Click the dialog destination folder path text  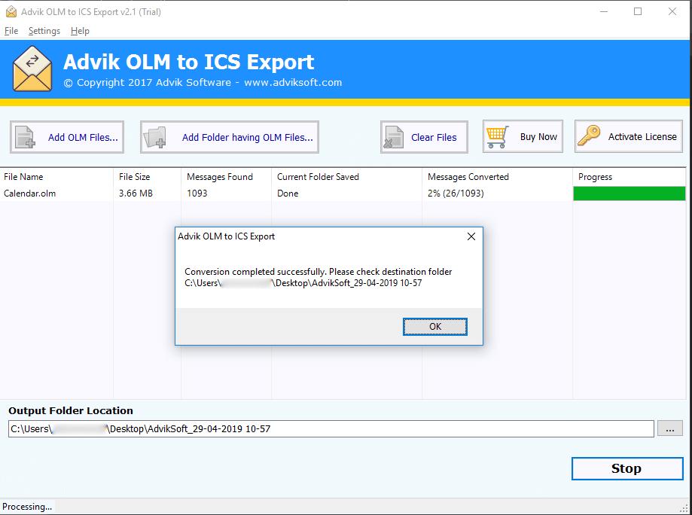(x=303, y=283)
